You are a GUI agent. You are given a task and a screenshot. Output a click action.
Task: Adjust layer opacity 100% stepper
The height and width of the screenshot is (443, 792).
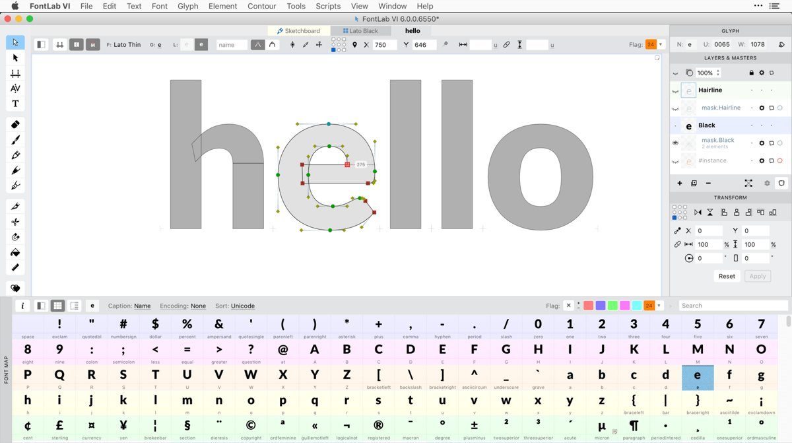coord(718,73)
